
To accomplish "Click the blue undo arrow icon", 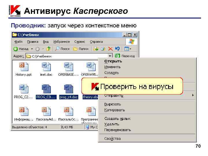I will [117, 49].
